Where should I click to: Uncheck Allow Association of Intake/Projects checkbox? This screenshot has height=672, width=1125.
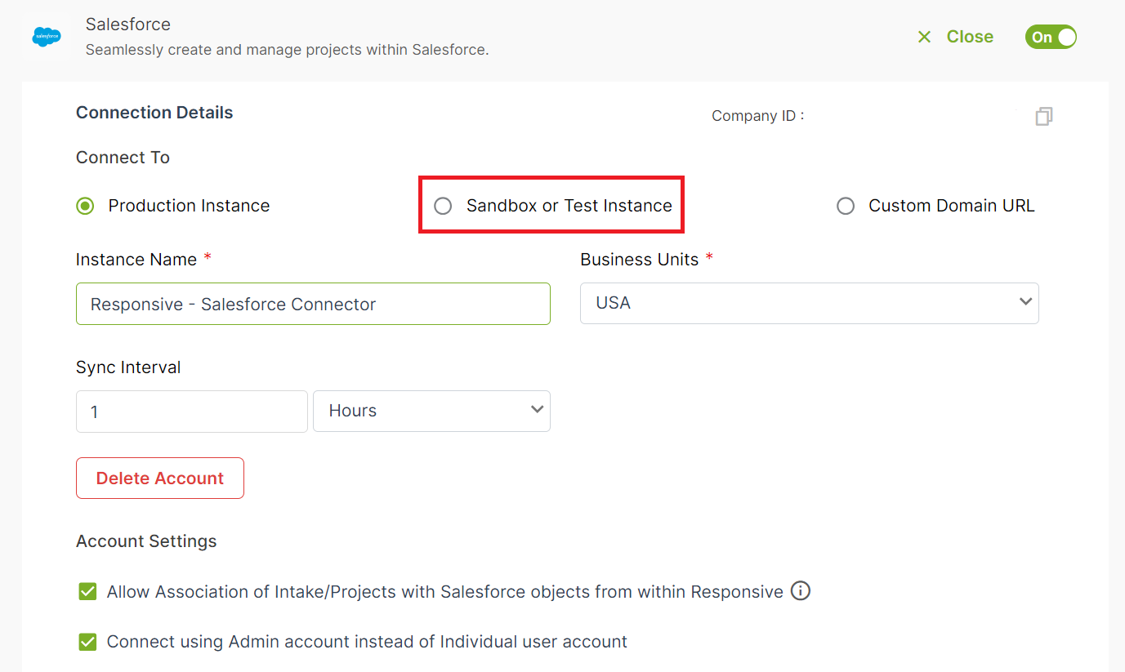click(x=87, y=591)
